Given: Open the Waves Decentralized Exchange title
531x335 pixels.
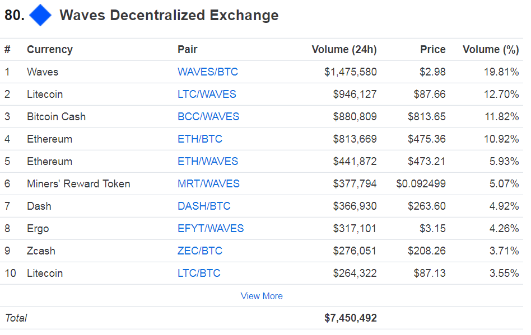Looking at the screenshot, I should tap(169, 15).
